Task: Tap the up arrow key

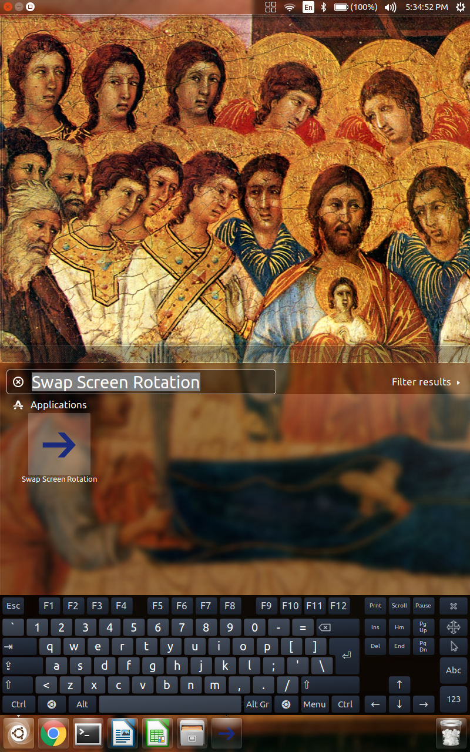Action: pyautogui.click(x=399, y=685)
